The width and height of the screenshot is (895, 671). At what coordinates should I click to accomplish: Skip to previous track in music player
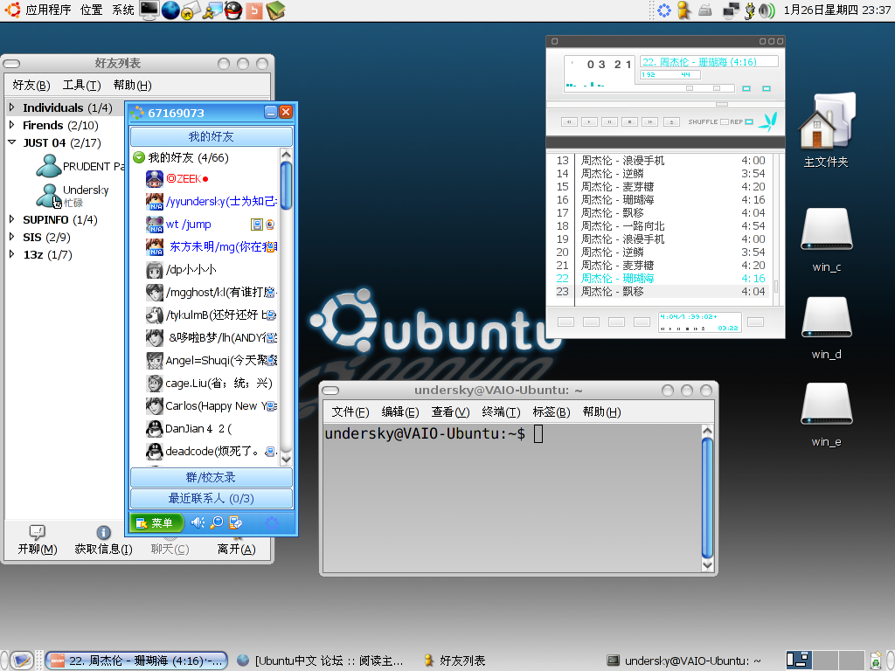[x=569, y=121]
